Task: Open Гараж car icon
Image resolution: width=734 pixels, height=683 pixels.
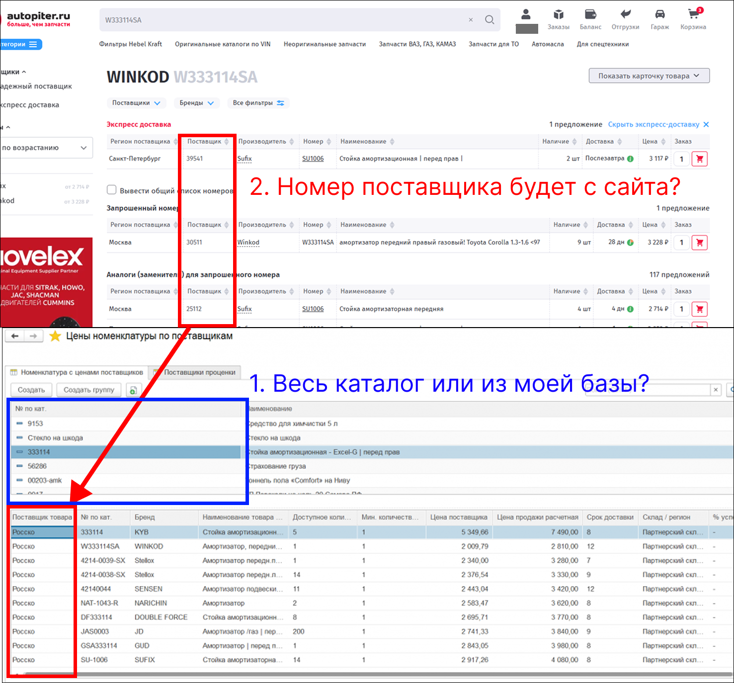Action: (x=660, y=20)
